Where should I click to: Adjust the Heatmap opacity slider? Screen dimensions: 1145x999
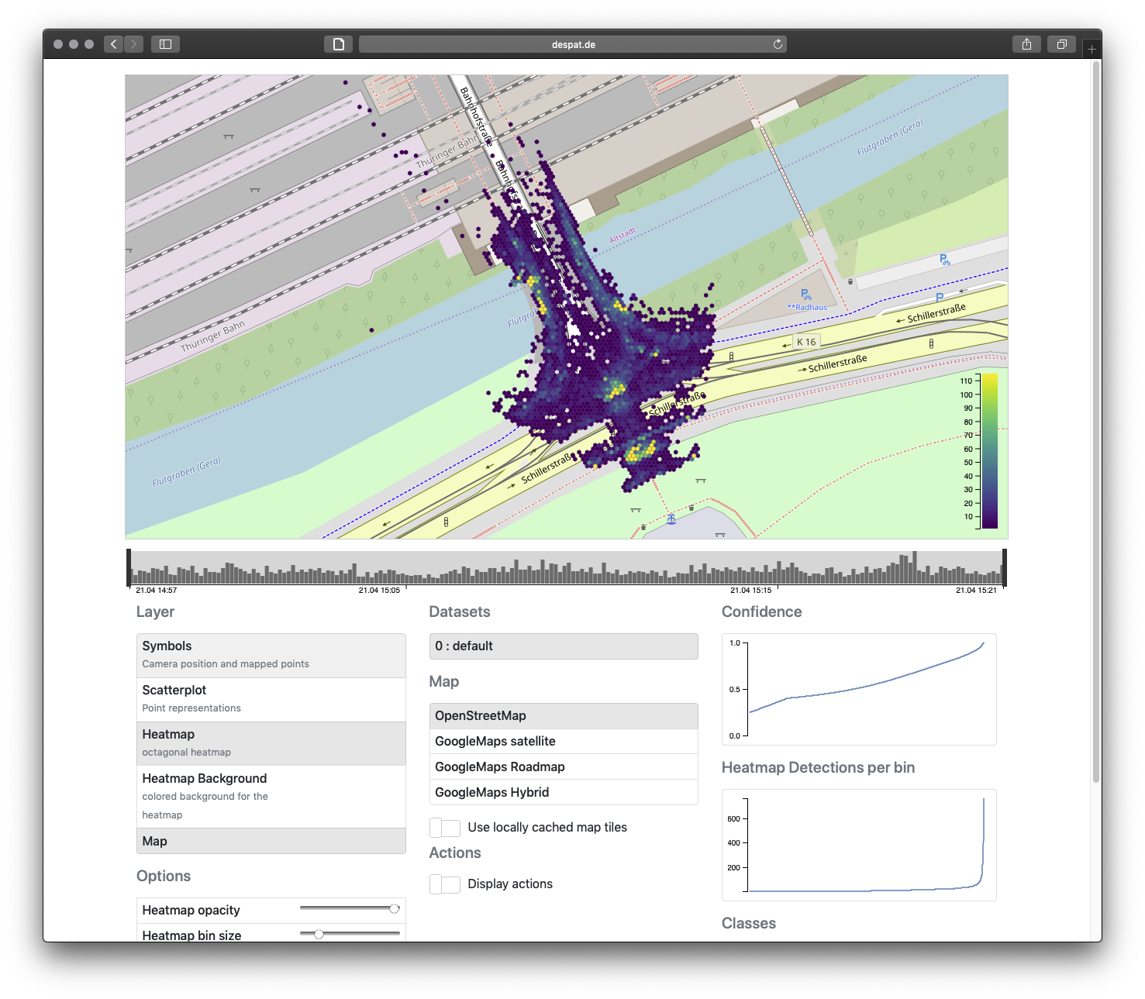(x=394, y=909)
